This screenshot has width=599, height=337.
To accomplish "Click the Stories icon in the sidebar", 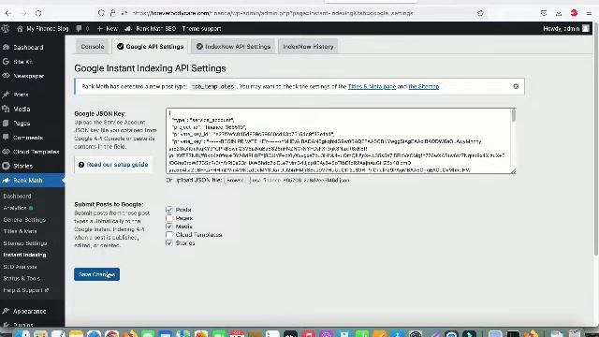I will (x=6, y=166).
